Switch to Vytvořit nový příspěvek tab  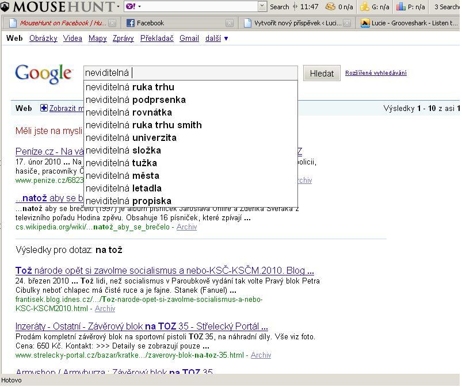click(297, 22)
